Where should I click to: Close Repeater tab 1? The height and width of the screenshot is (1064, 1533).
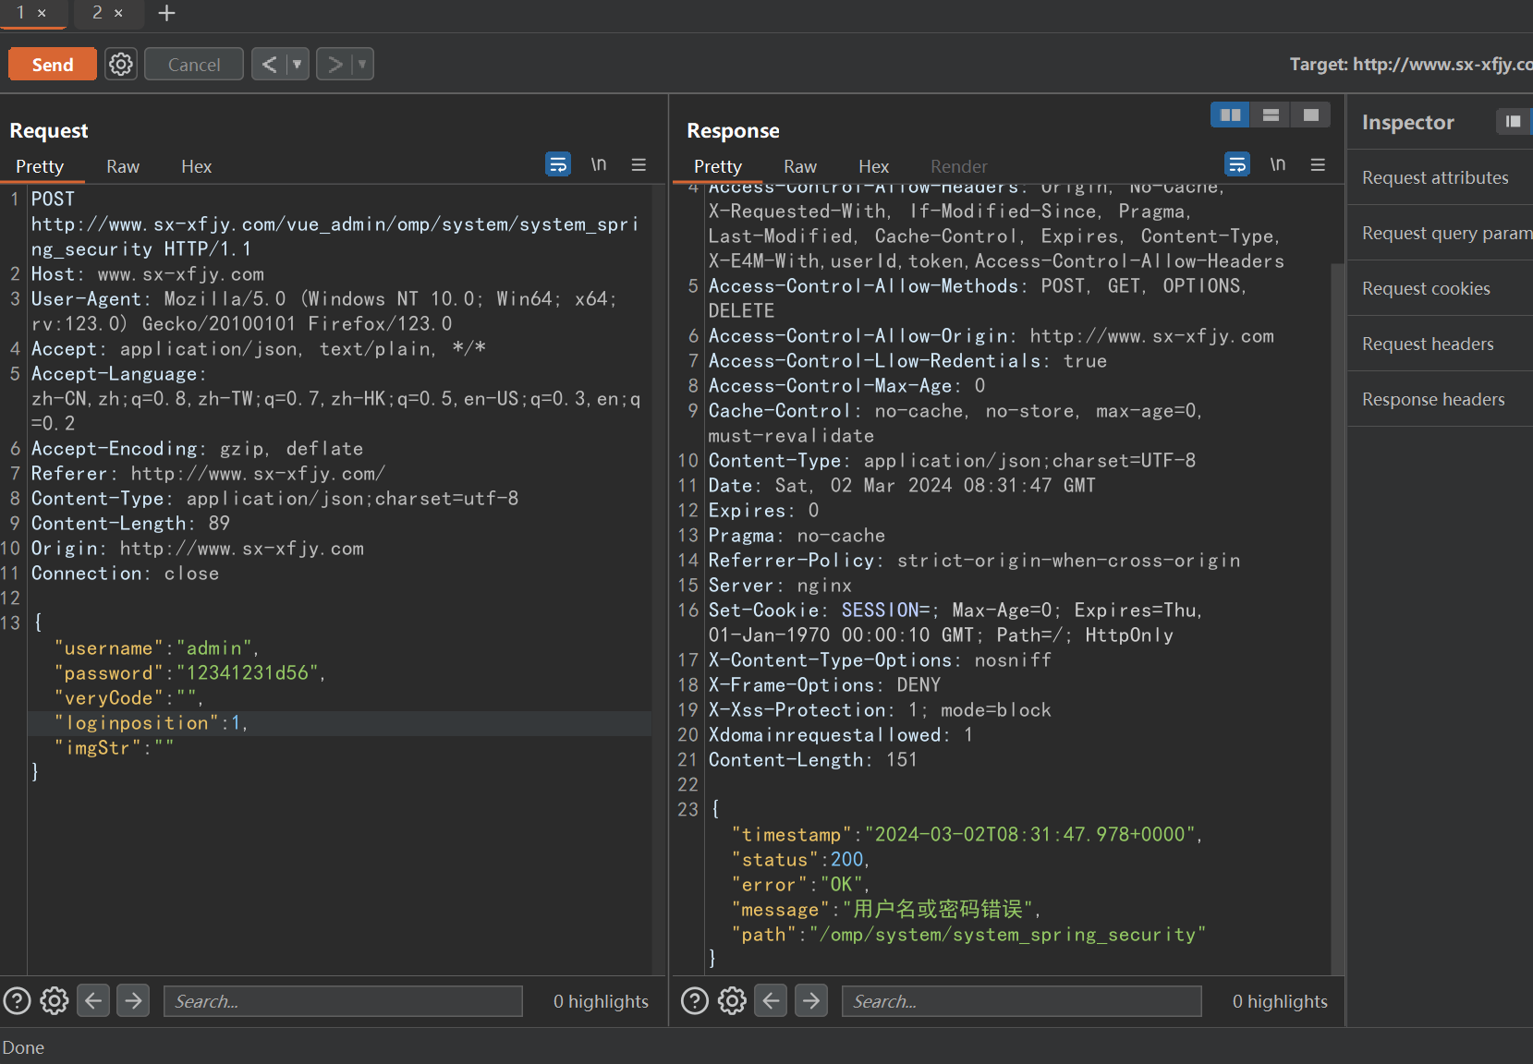[x=42, y=13]
